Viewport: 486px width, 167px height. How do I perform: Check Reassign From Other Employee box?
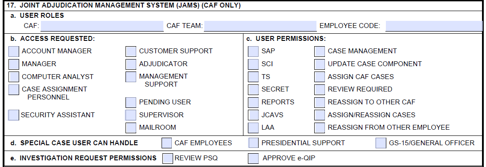(320, 127)
